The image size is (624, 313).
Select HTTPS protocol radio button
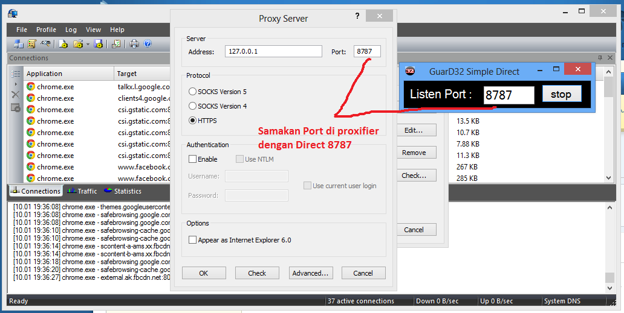tap(193, 121)
